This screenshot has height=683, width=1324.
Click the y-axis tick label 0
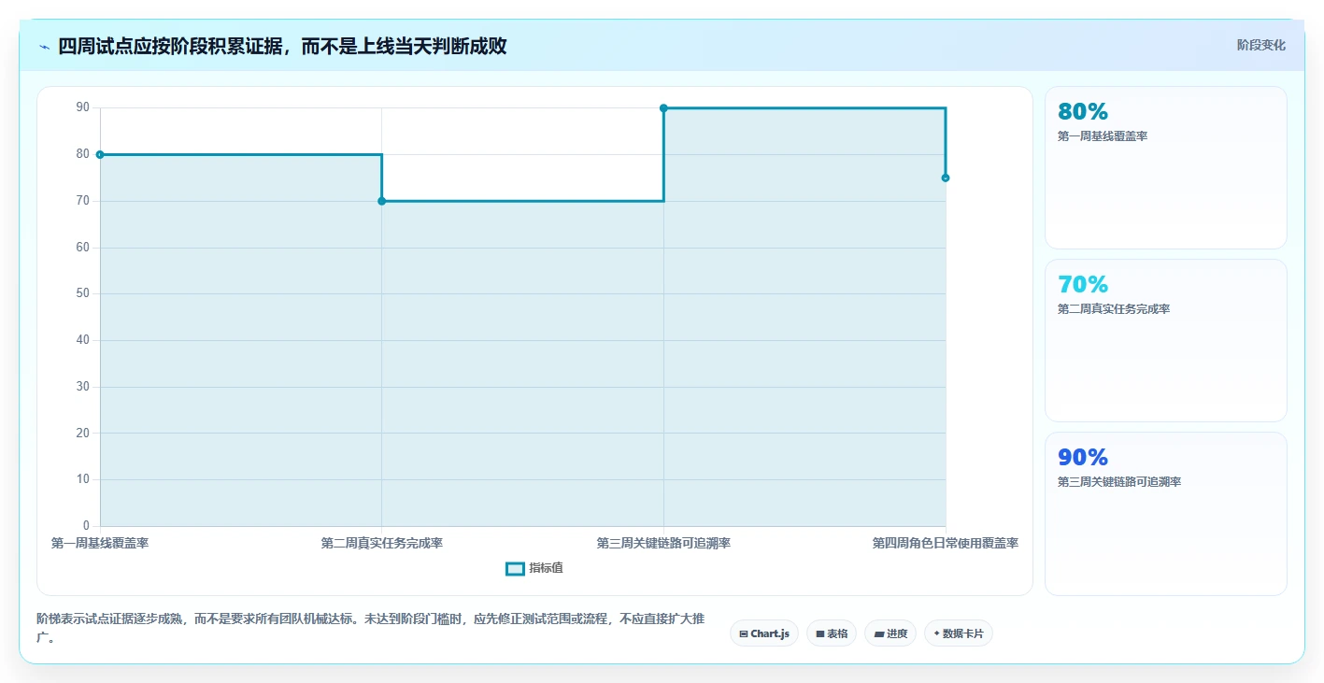(x=86, y=525)
